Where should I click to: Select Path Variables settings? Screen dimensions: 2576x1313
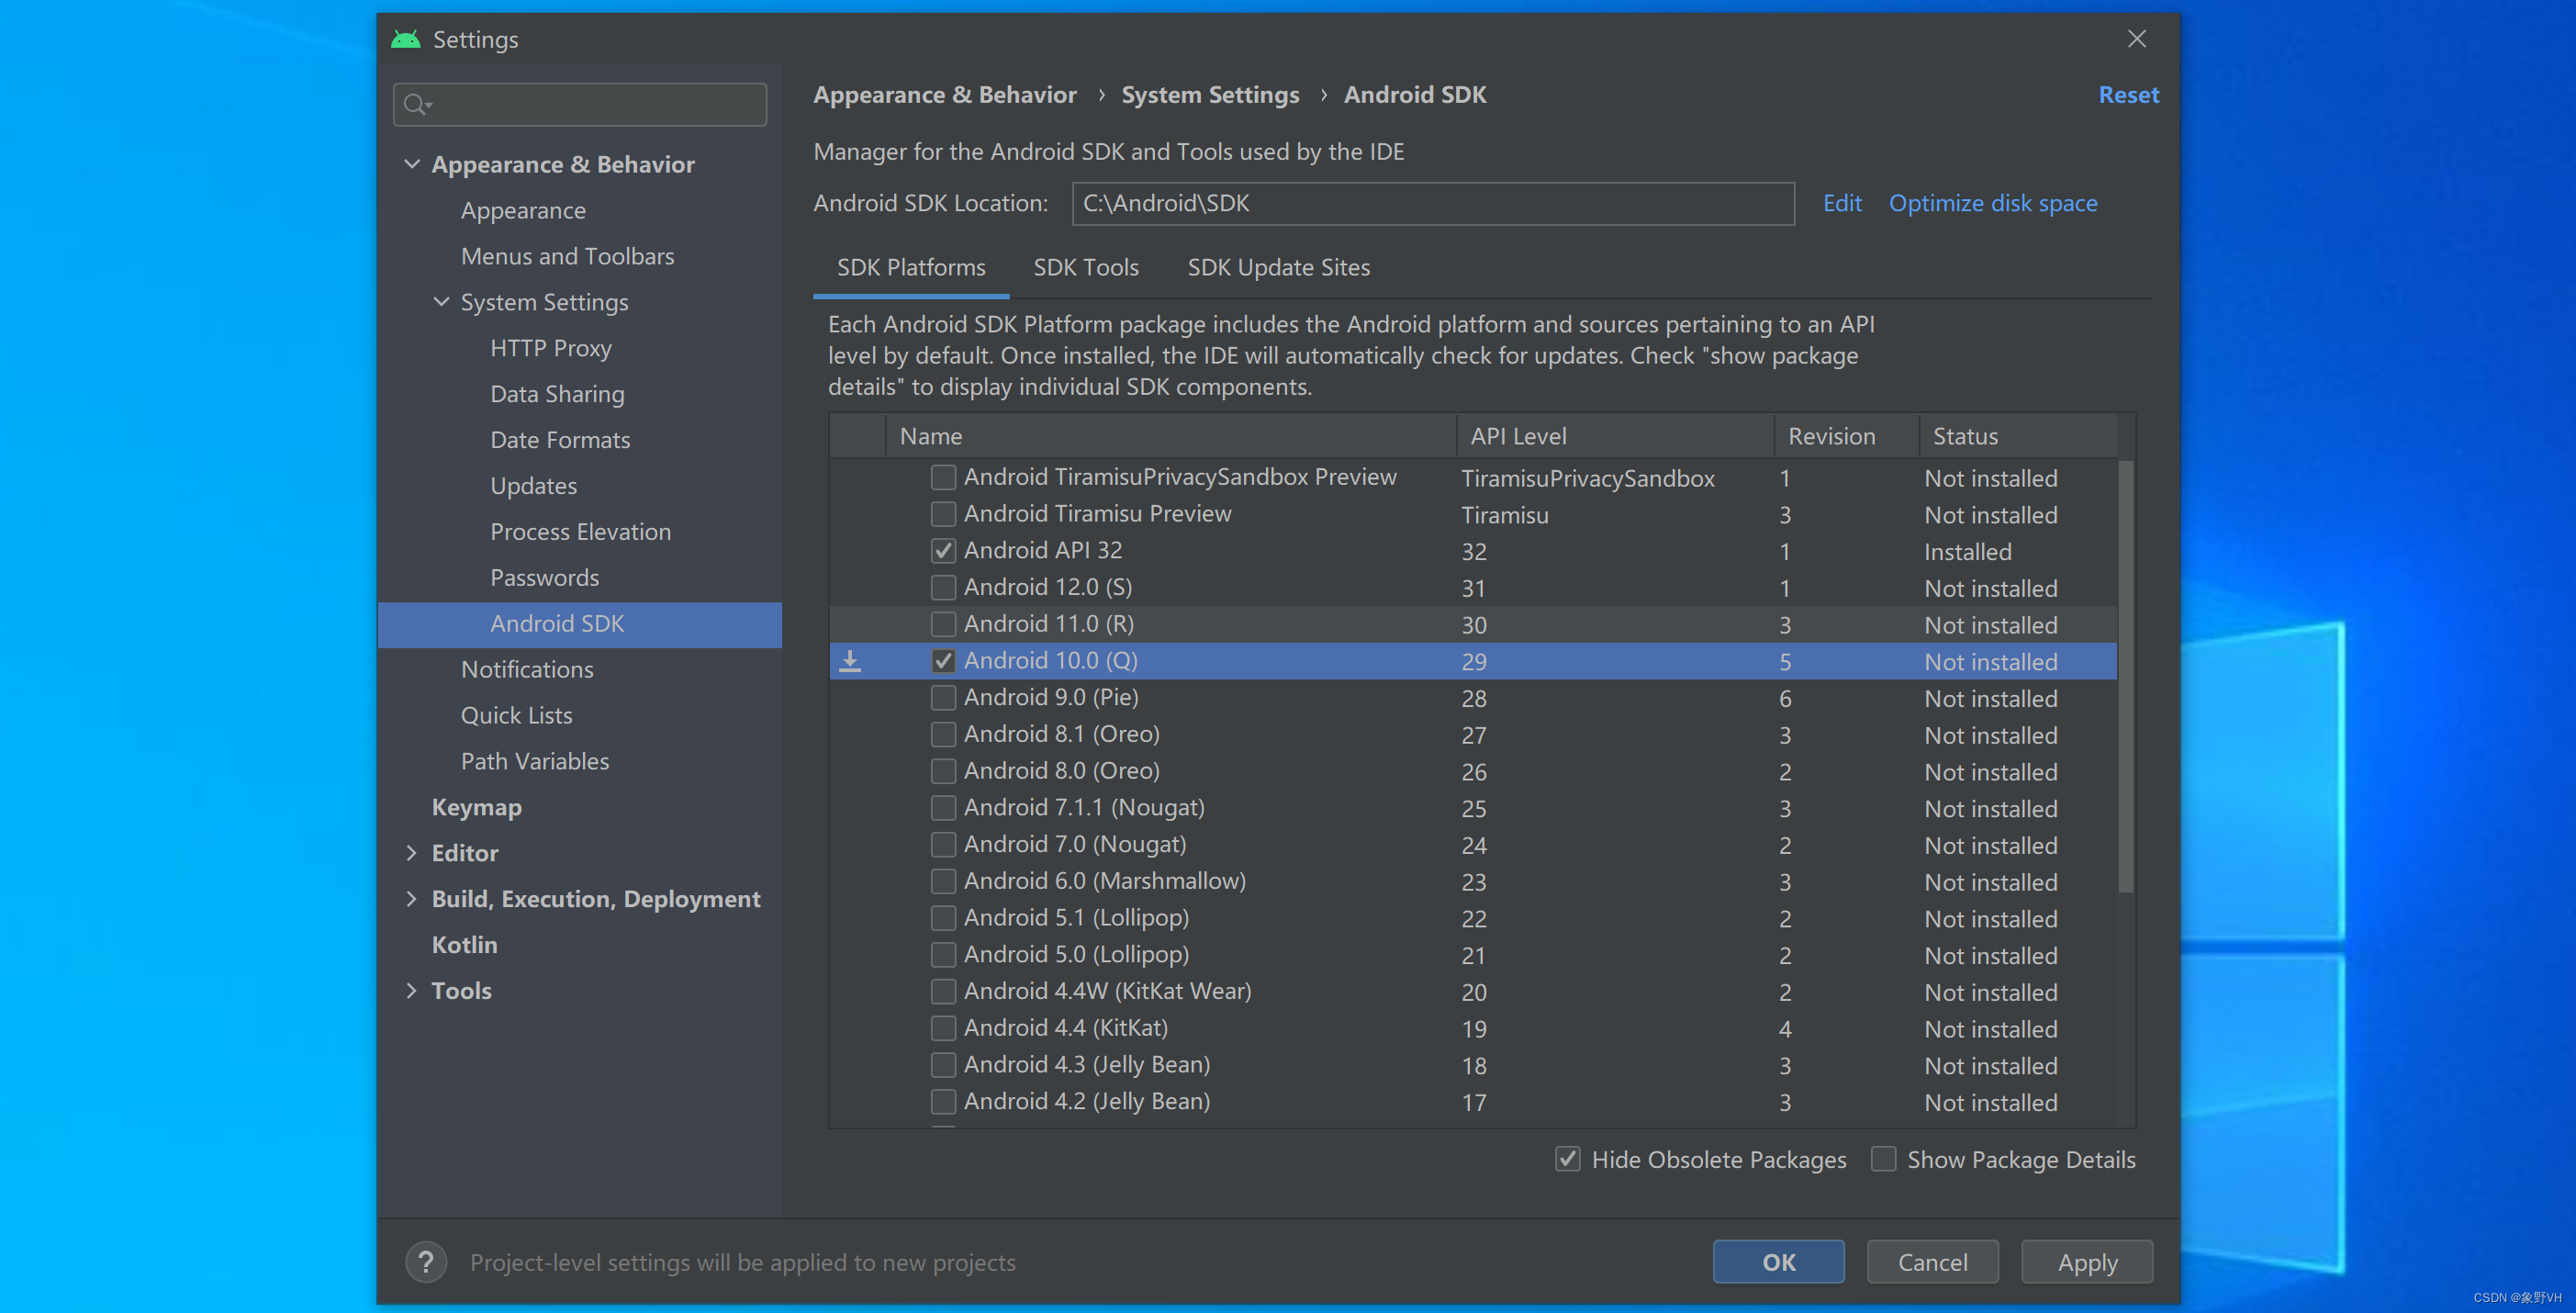[x=534, y=761]
